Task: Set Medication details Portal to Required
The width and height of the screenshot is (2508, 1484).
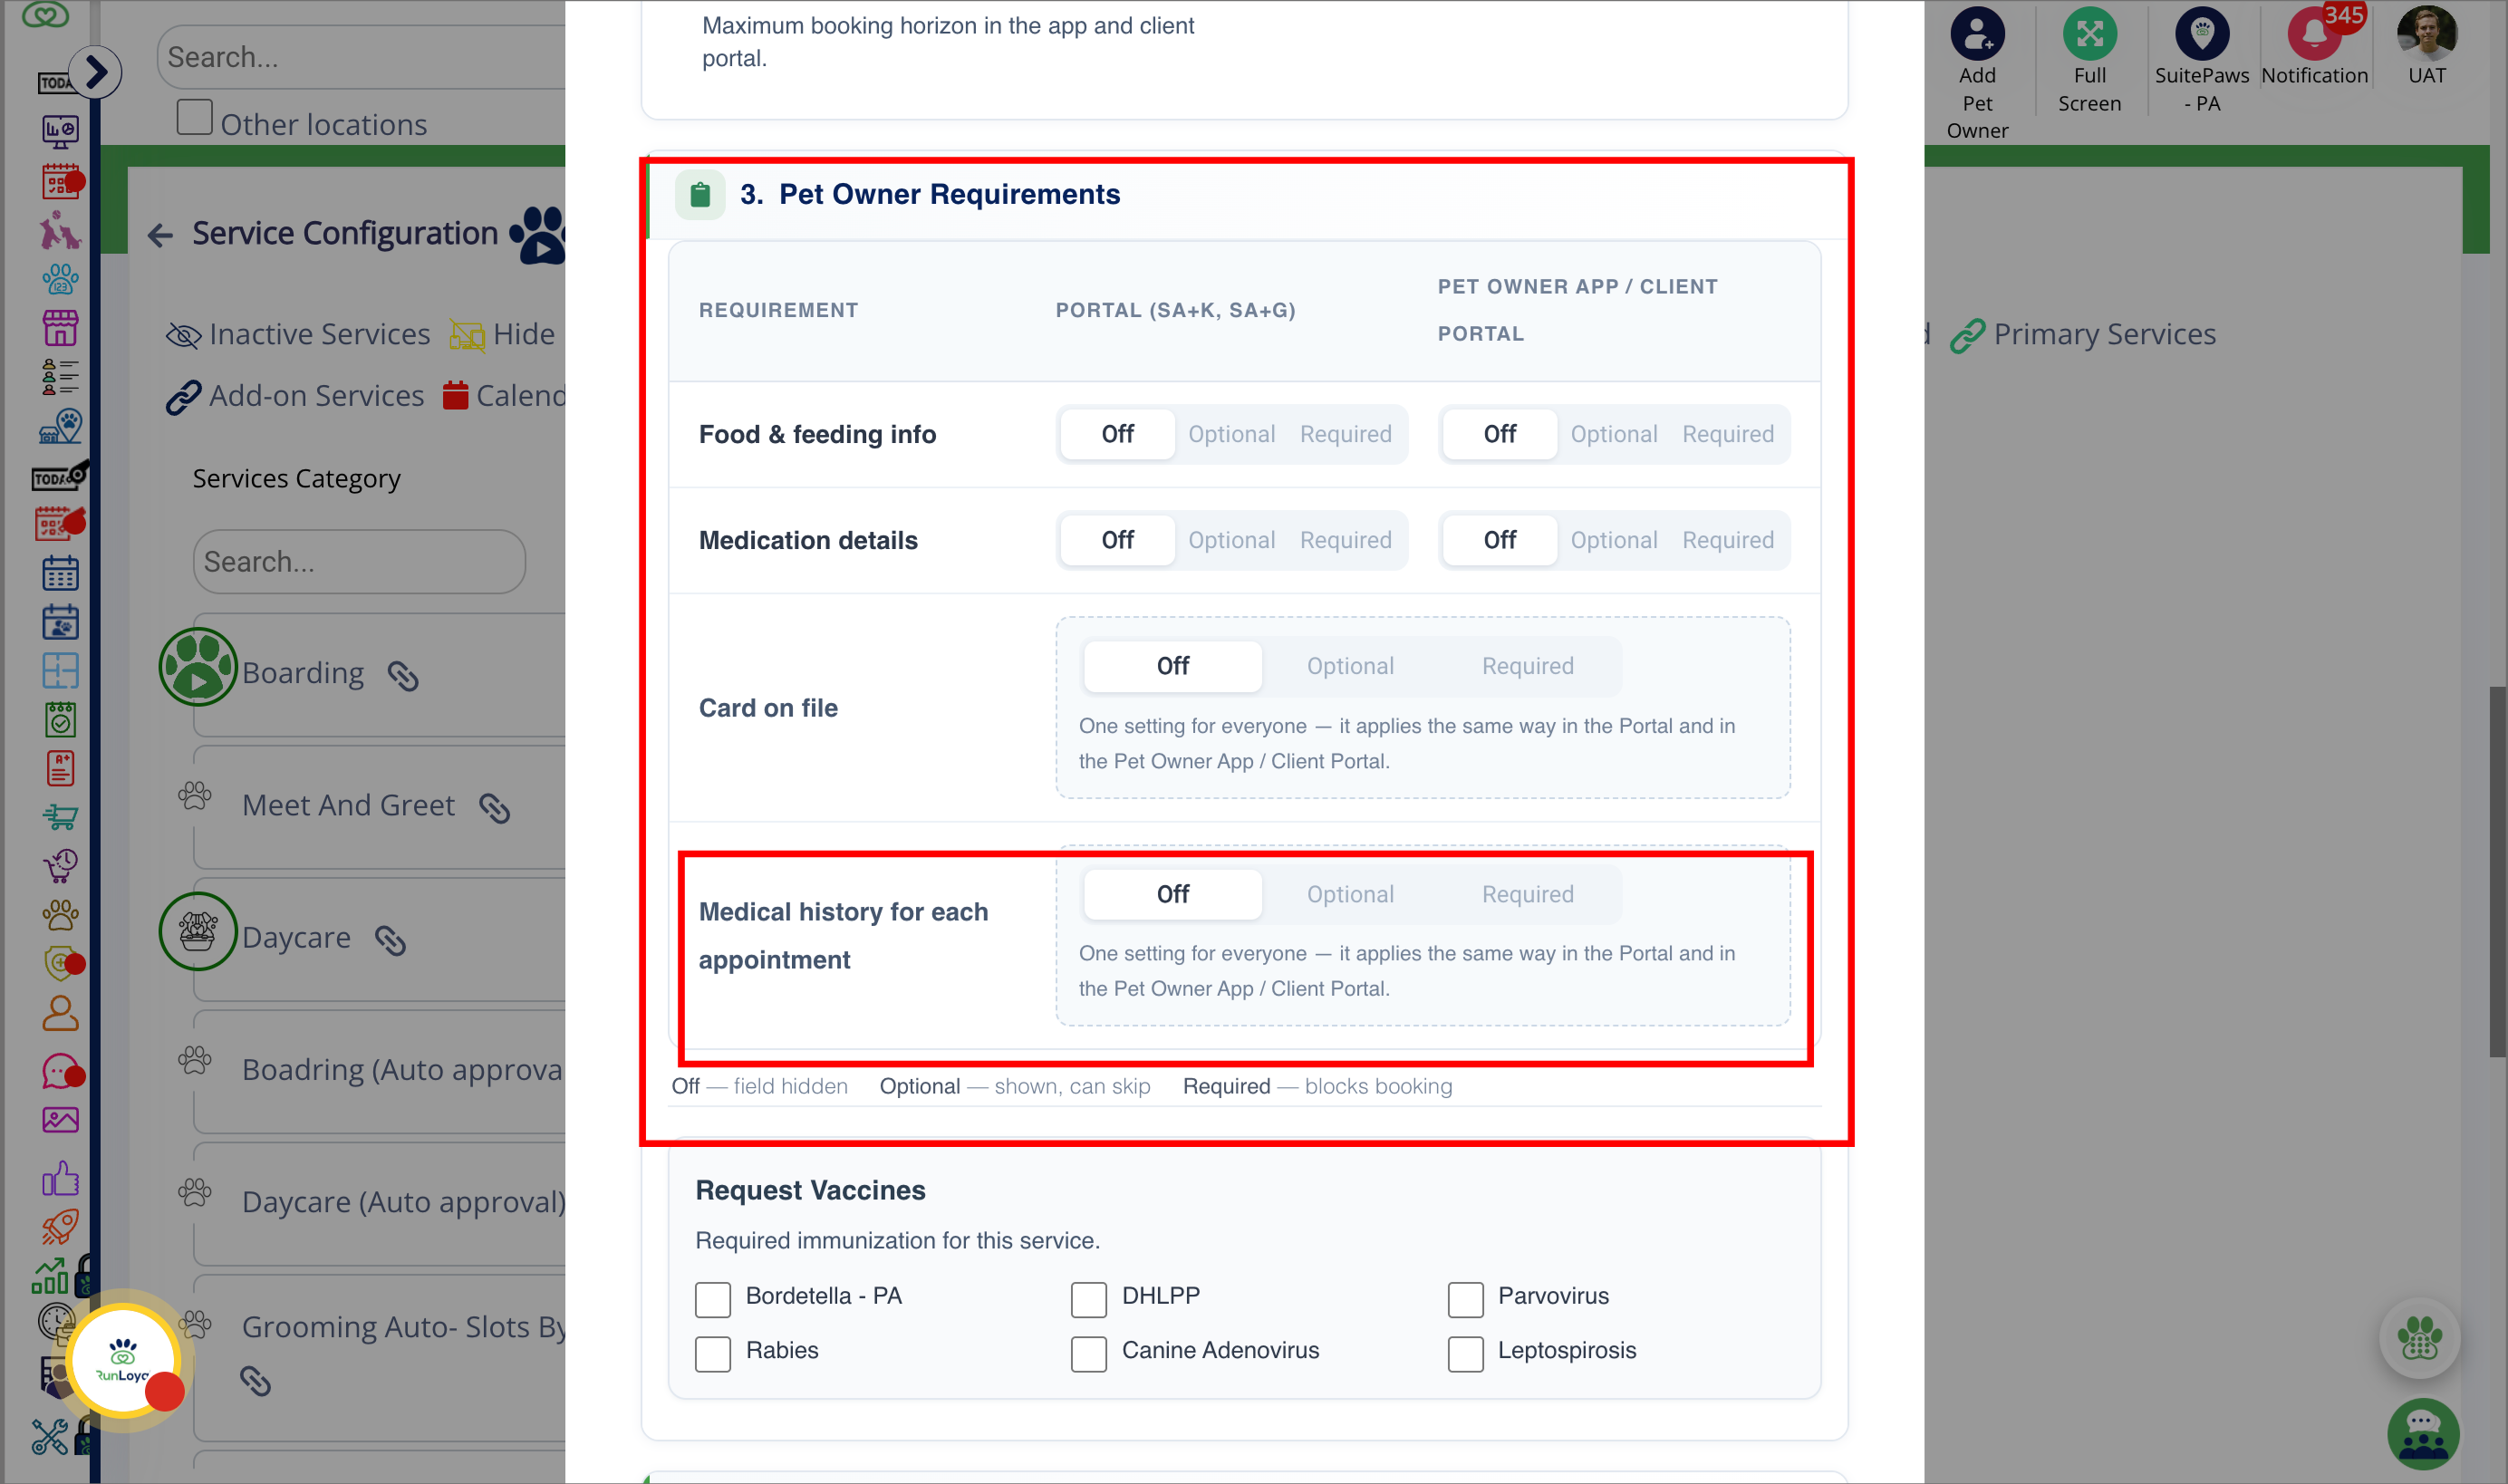Action: 1345,540
